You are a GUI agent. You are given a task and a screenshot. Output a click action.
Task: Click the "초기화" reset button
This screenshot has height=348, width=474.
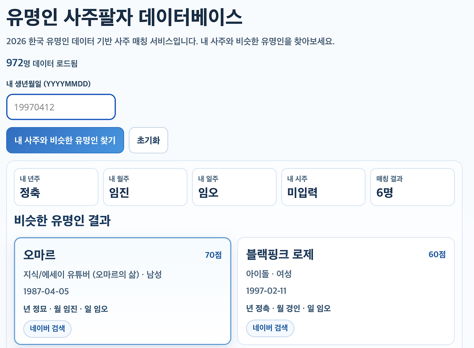pos(148,140)
